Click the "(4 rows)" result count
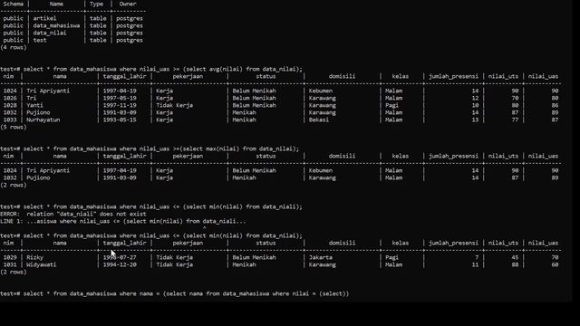Image resolution: width=580 pixels, height=326 pixels. (x=14, y=47)
